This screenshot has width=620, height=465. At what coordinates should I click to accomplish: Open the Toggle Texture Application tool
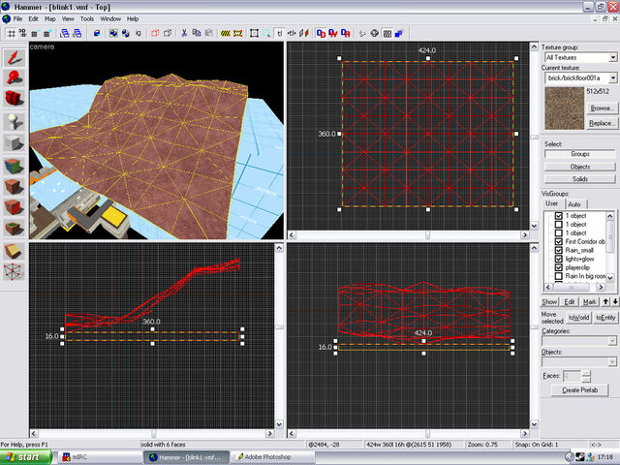(15, 167)
